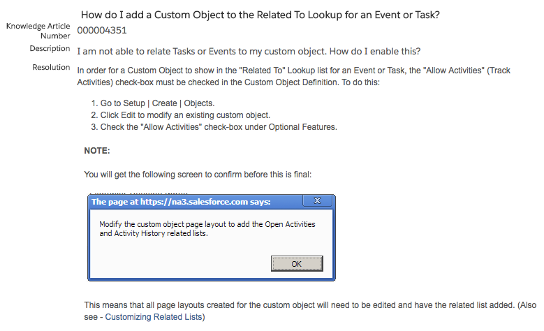Click the Description label
Image resolution: width=544 pixels, height=331 pixels.
pos(50,48)
